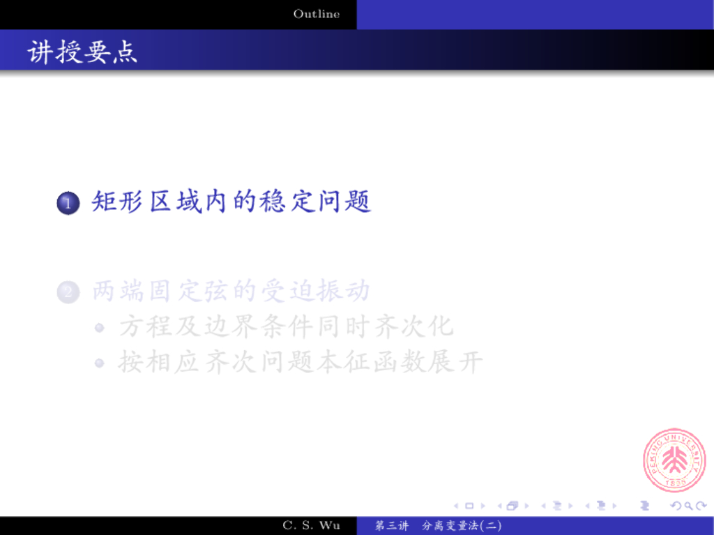The image size is (714, 535).
Task: Click the slide title 讲授要点
Action: point(82,52)
